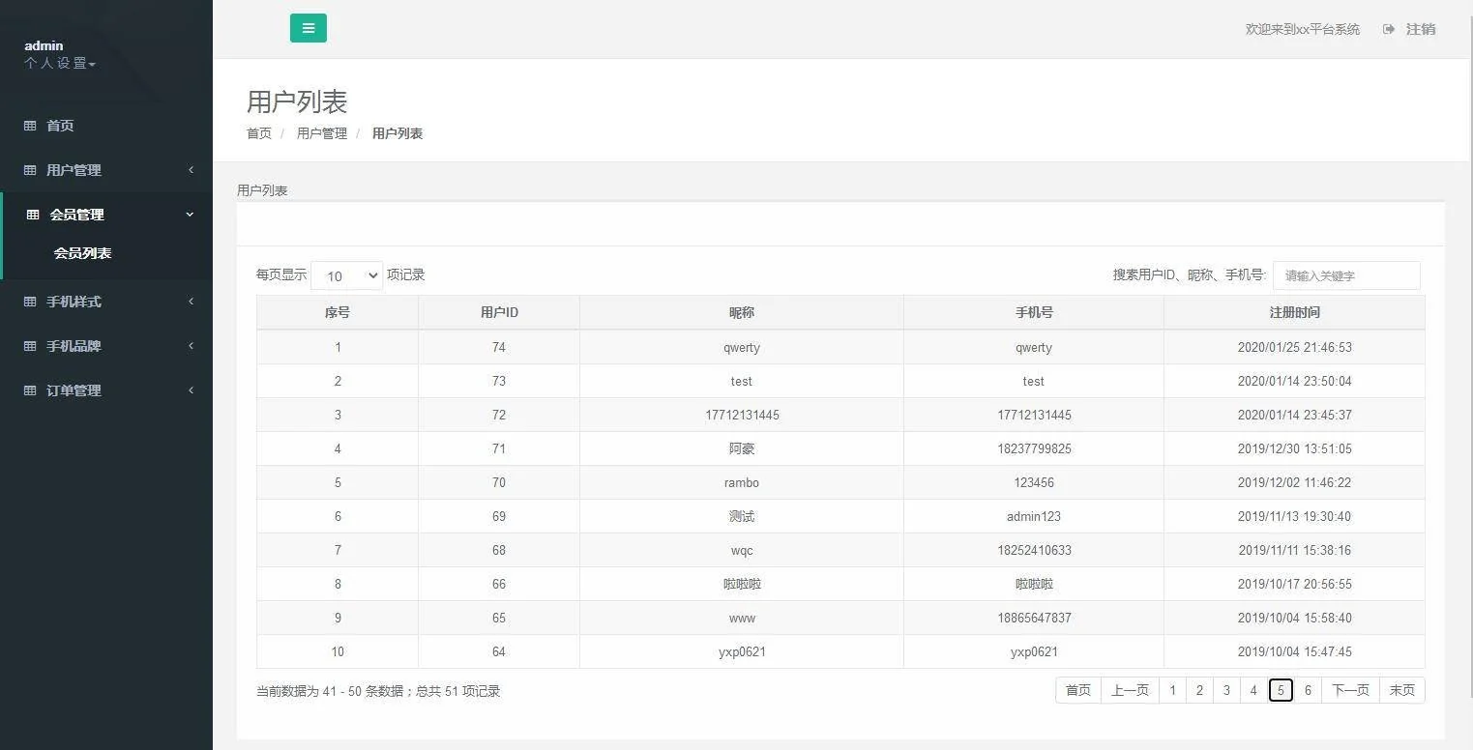Focus the keyword search input field
Screen dimensions: 1473x750
[x=1345, y=275]
